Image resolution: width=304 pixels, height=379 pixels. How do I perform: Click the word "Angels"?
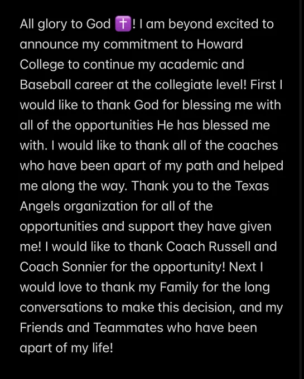(x=40, y=207)
